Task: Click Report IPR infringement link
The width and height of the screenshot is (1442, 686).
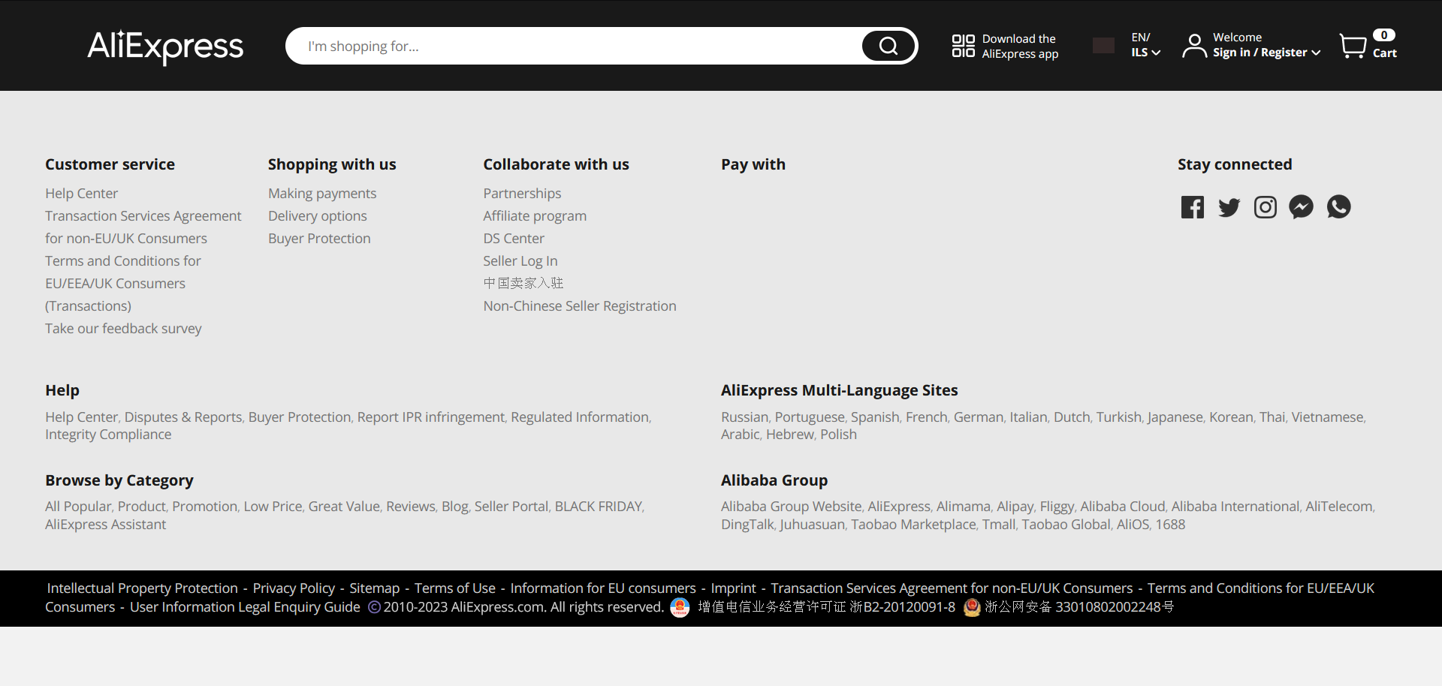Action: (x=431, y=417)
